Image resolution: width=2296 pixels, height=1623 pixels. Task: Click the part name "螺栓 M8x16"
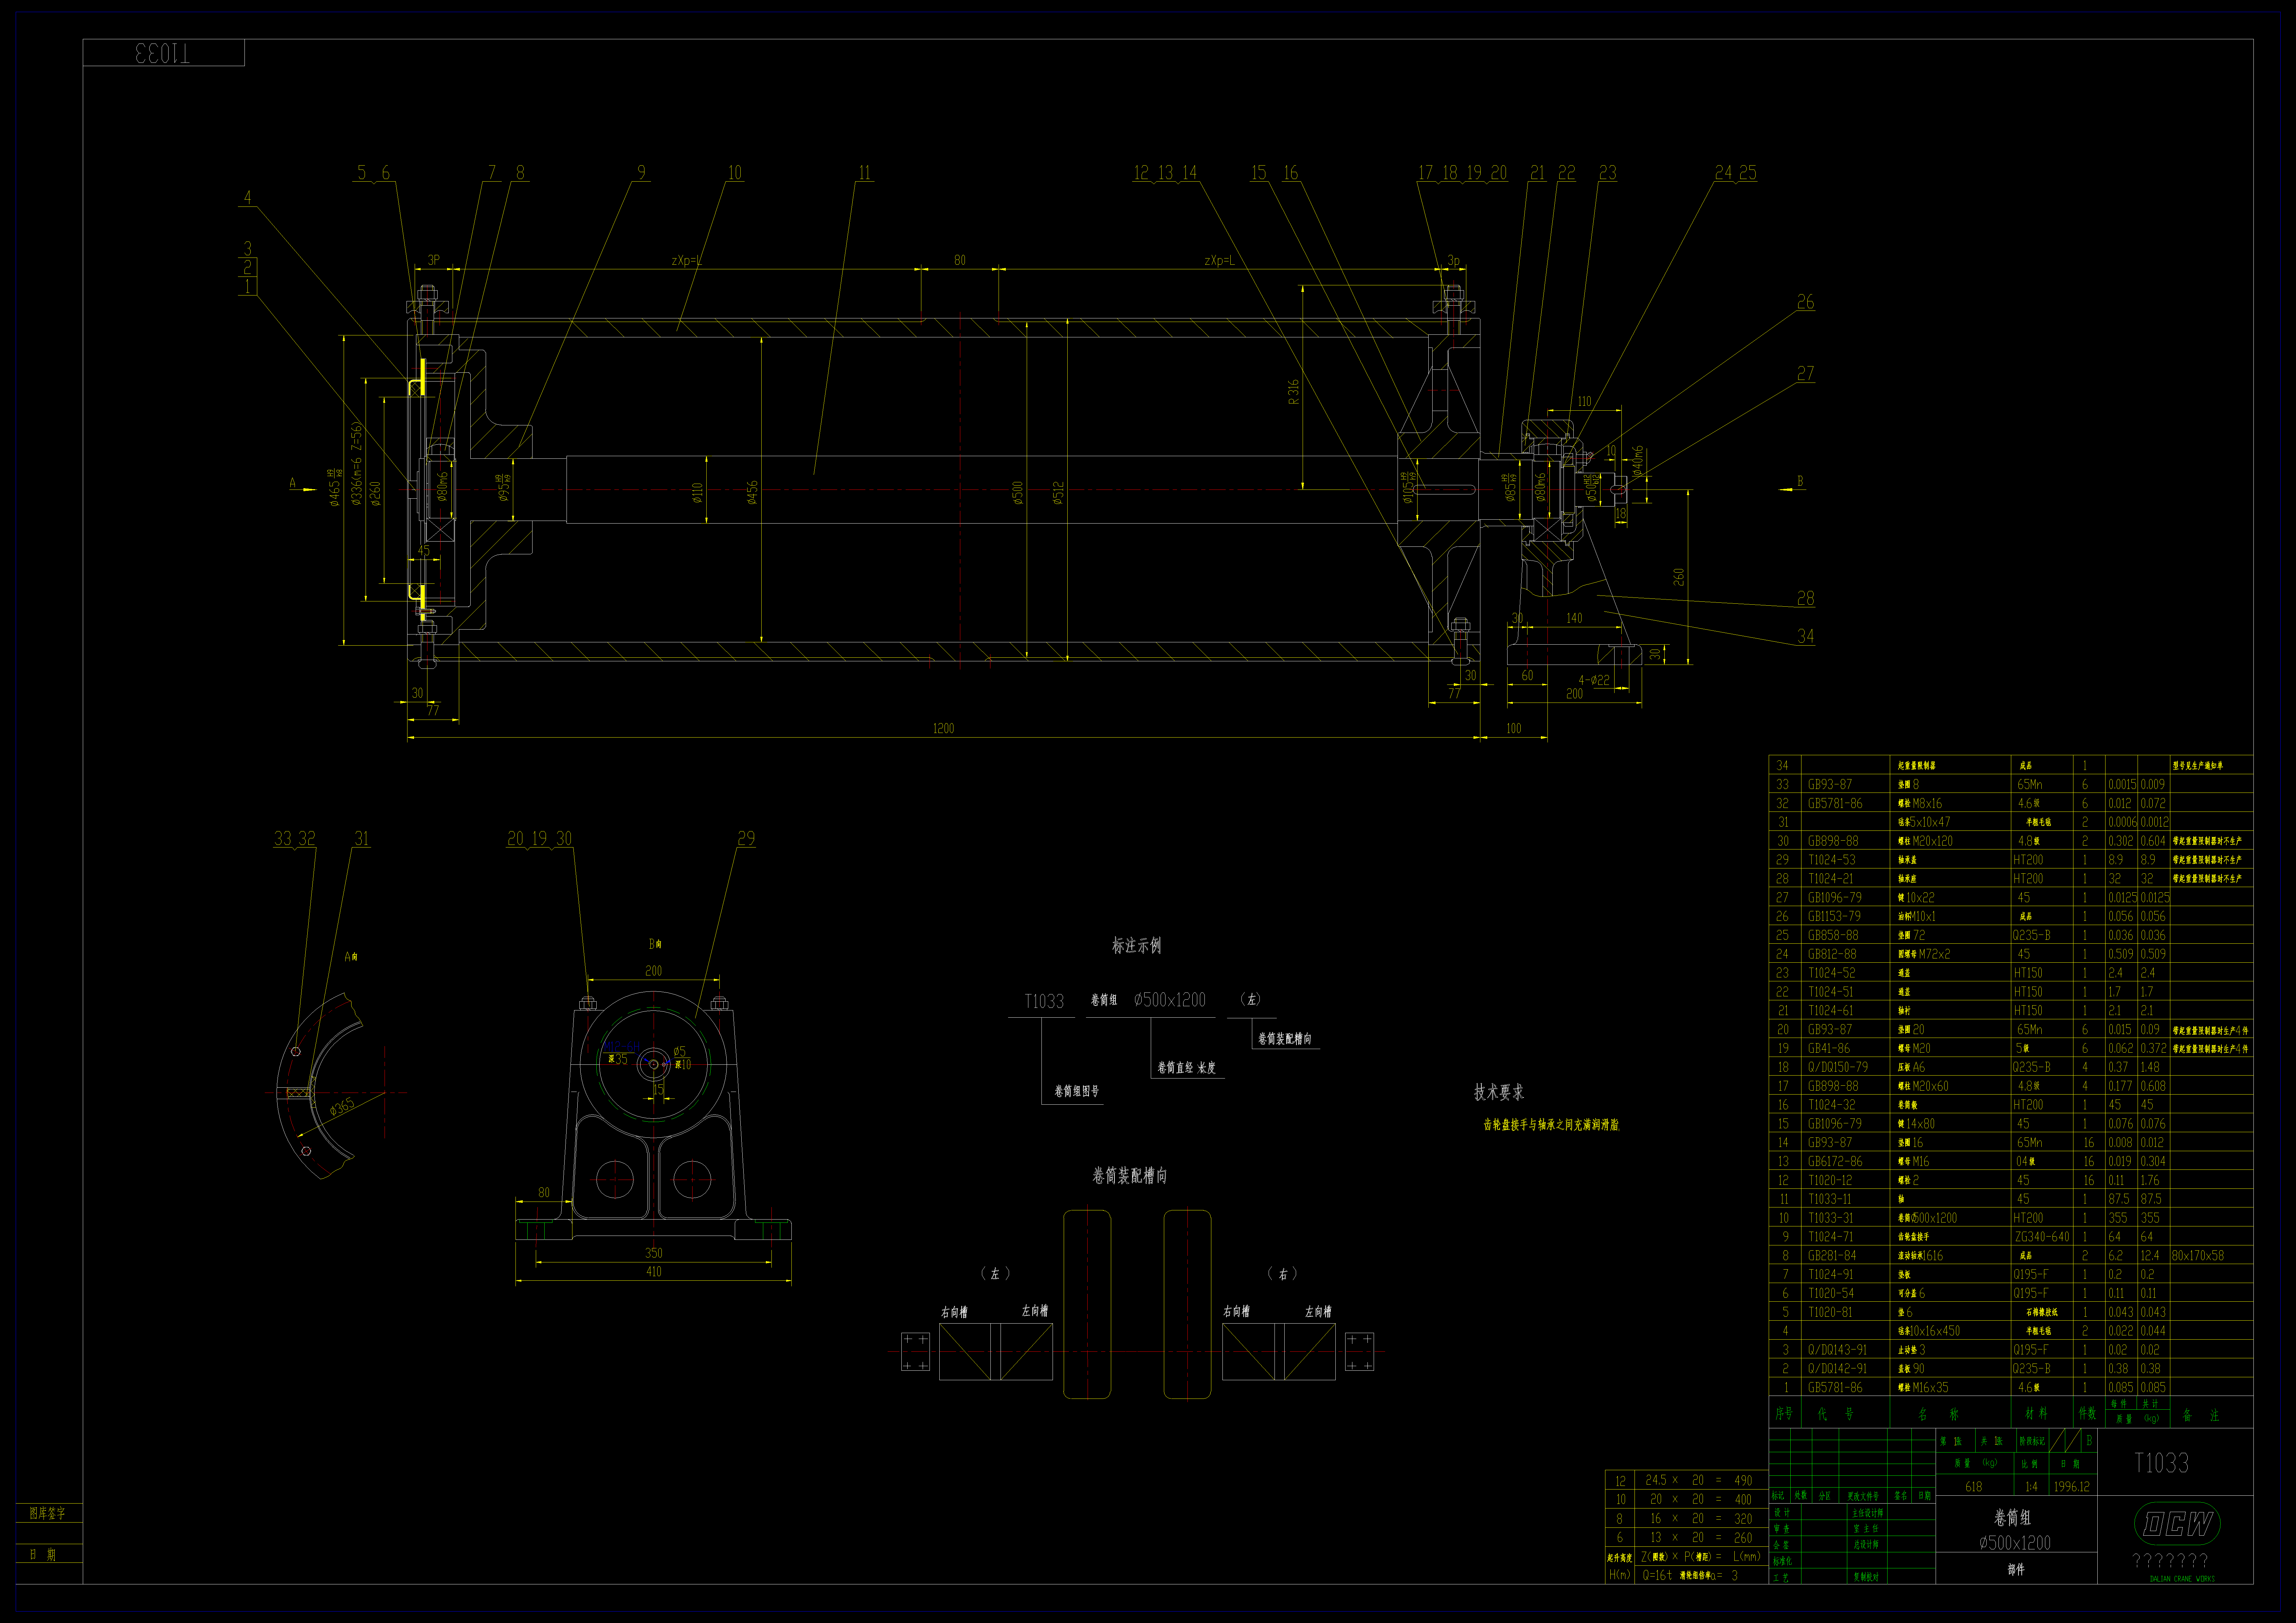(1920, 803)
